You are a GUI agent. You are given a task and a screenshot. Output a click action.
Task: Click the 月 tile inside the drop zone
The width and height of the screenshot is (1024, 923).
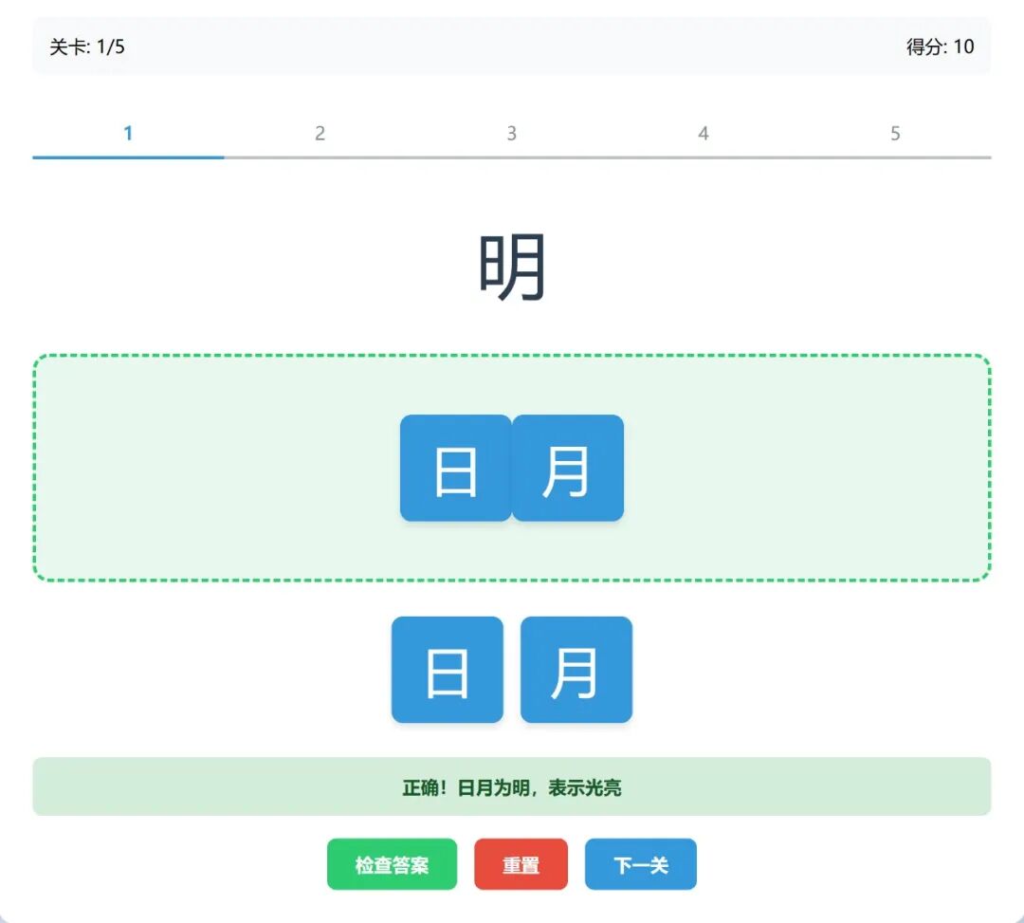coord(567,468)
